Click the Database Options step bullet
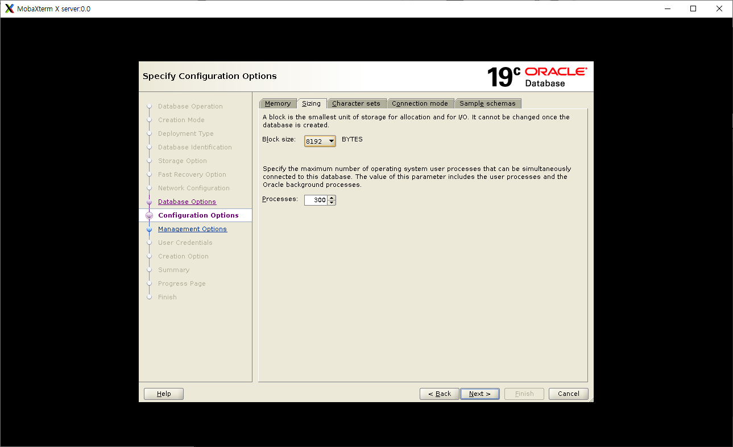Viewport: 733px width, 447px height. tap(149, 202)
